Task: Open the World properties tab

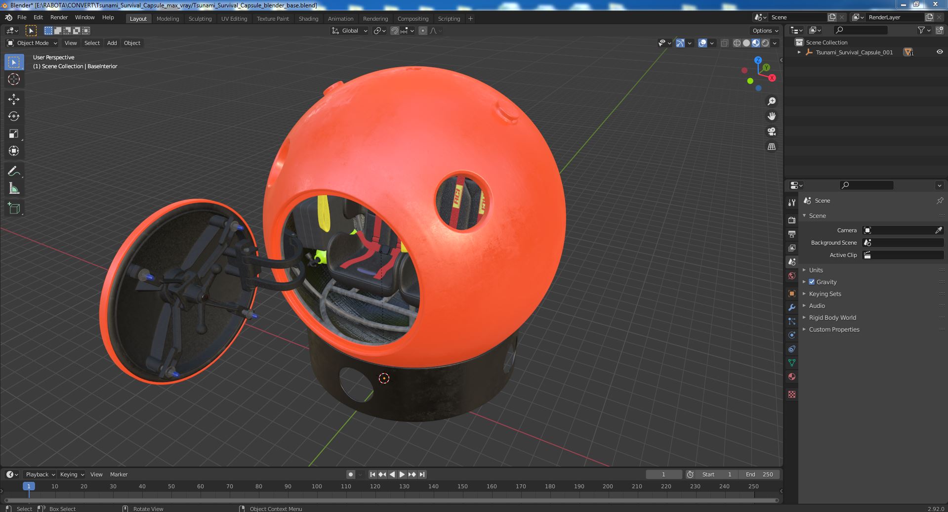Action: [x=792, y=276]
